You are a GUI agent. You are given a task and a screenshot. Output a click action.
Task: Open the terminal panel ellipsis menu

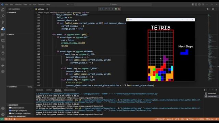[x=209, y=90]
